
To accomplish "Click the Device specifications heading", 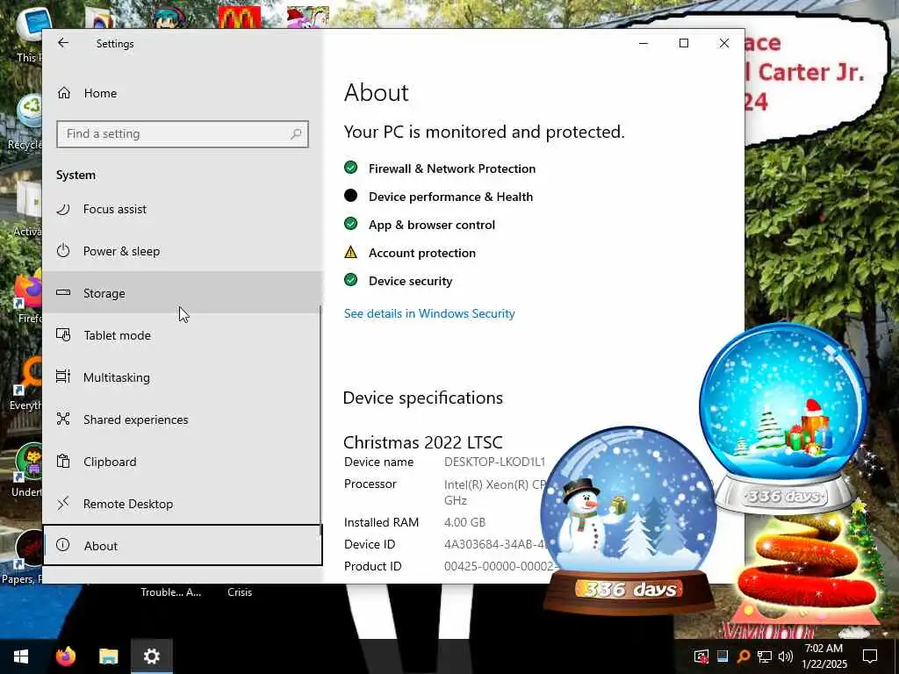I will coord(423,398).
